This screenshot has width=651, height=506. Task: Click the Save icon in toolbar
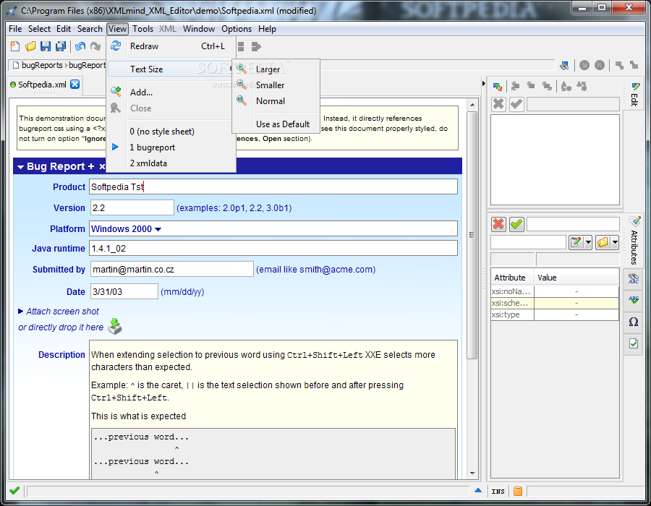coord(46,46)
